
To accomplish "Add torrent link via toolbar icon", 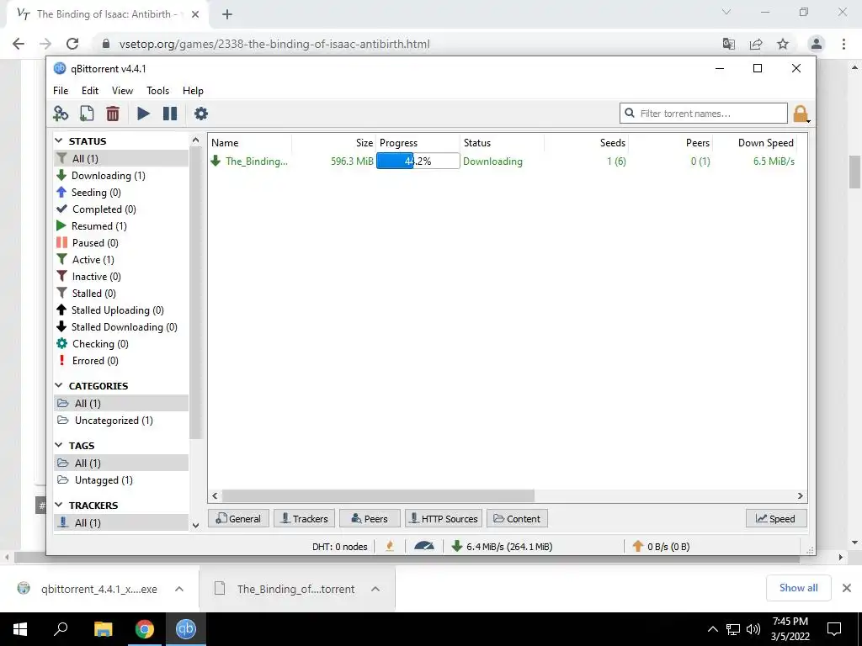I will tap(61, 114).
